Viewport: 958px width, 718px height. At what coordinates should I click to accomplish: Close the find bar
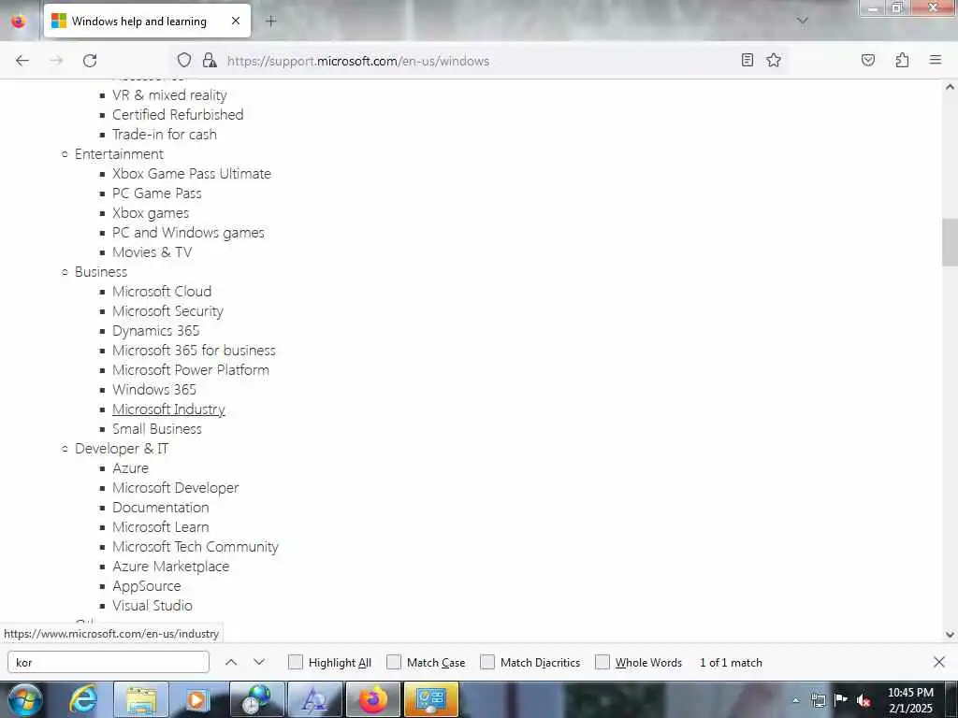pyautogui.click(x=939, y=662)
